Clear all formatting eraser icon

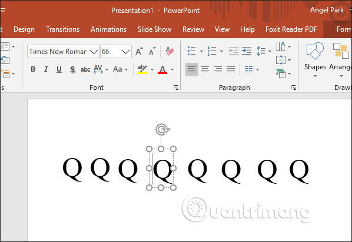pyautogui.click(x=170, y=51)
